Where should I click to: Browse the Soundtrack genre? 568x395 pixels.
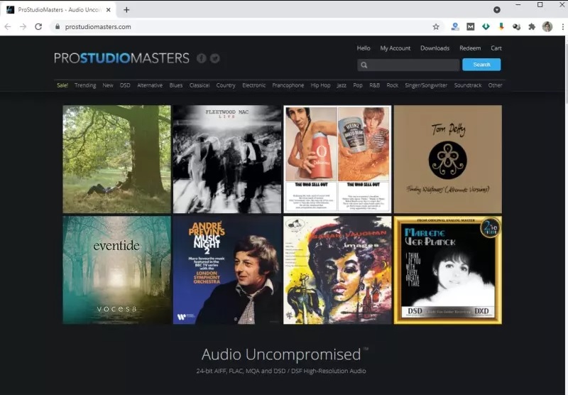tap(468, 85)
